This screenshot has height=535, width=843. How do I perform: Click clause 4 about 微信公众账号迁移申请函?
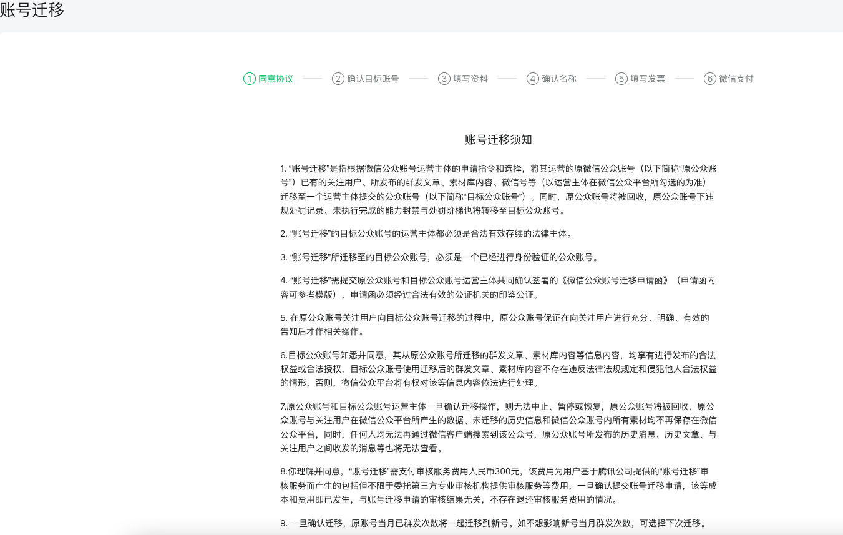click(x=499, y=287)
